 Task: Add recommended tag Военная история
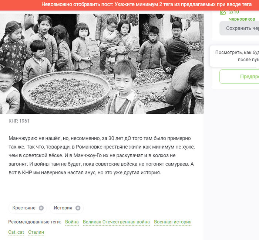[x=173, y=222]
